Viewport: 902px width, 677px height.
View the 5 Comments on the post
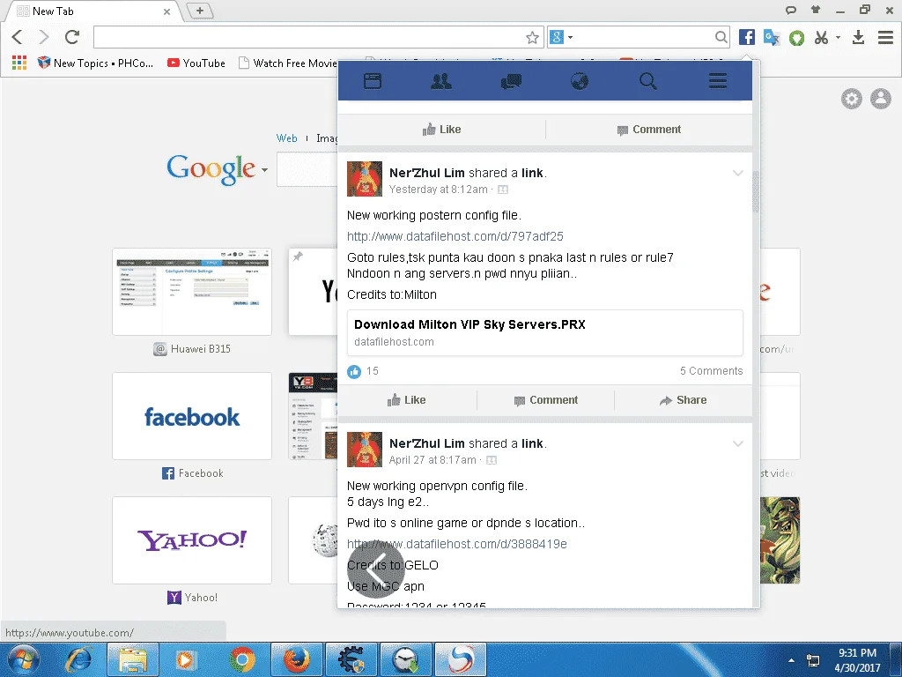(x=711, y=371)
